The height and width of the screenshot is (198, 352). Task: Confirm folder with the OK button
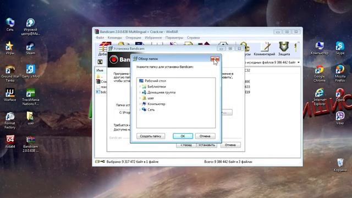coord(183,136)
